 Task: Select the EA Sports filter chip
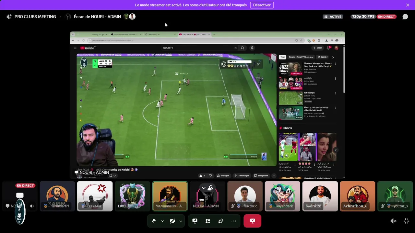pyautogui.click(x=323, y=57)
